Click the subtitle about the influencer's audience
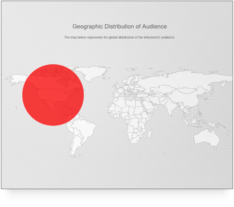Viewport: 234px width, 207px height. (119, 37)
